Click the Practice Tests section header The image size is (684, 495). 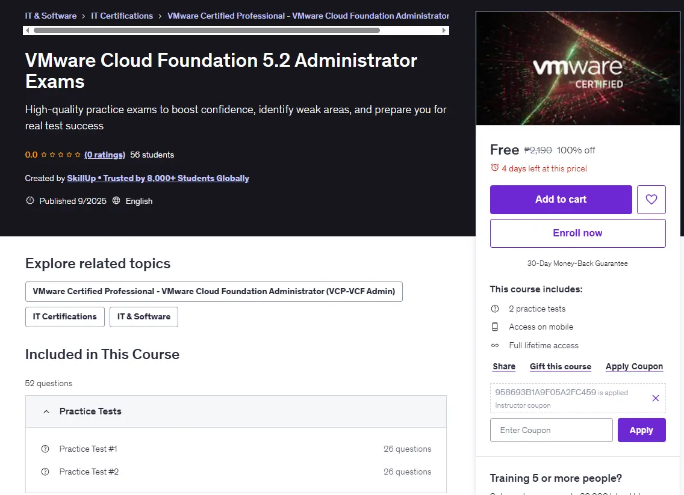(x=235, y=411)
